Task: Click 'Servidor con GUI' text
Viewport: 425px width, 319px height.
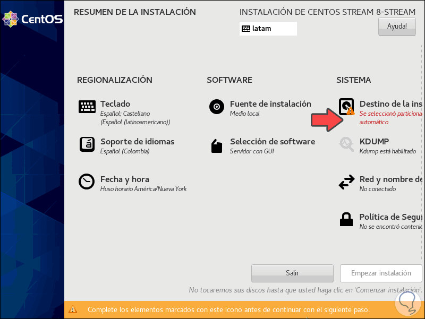Action: click(252, 151)
